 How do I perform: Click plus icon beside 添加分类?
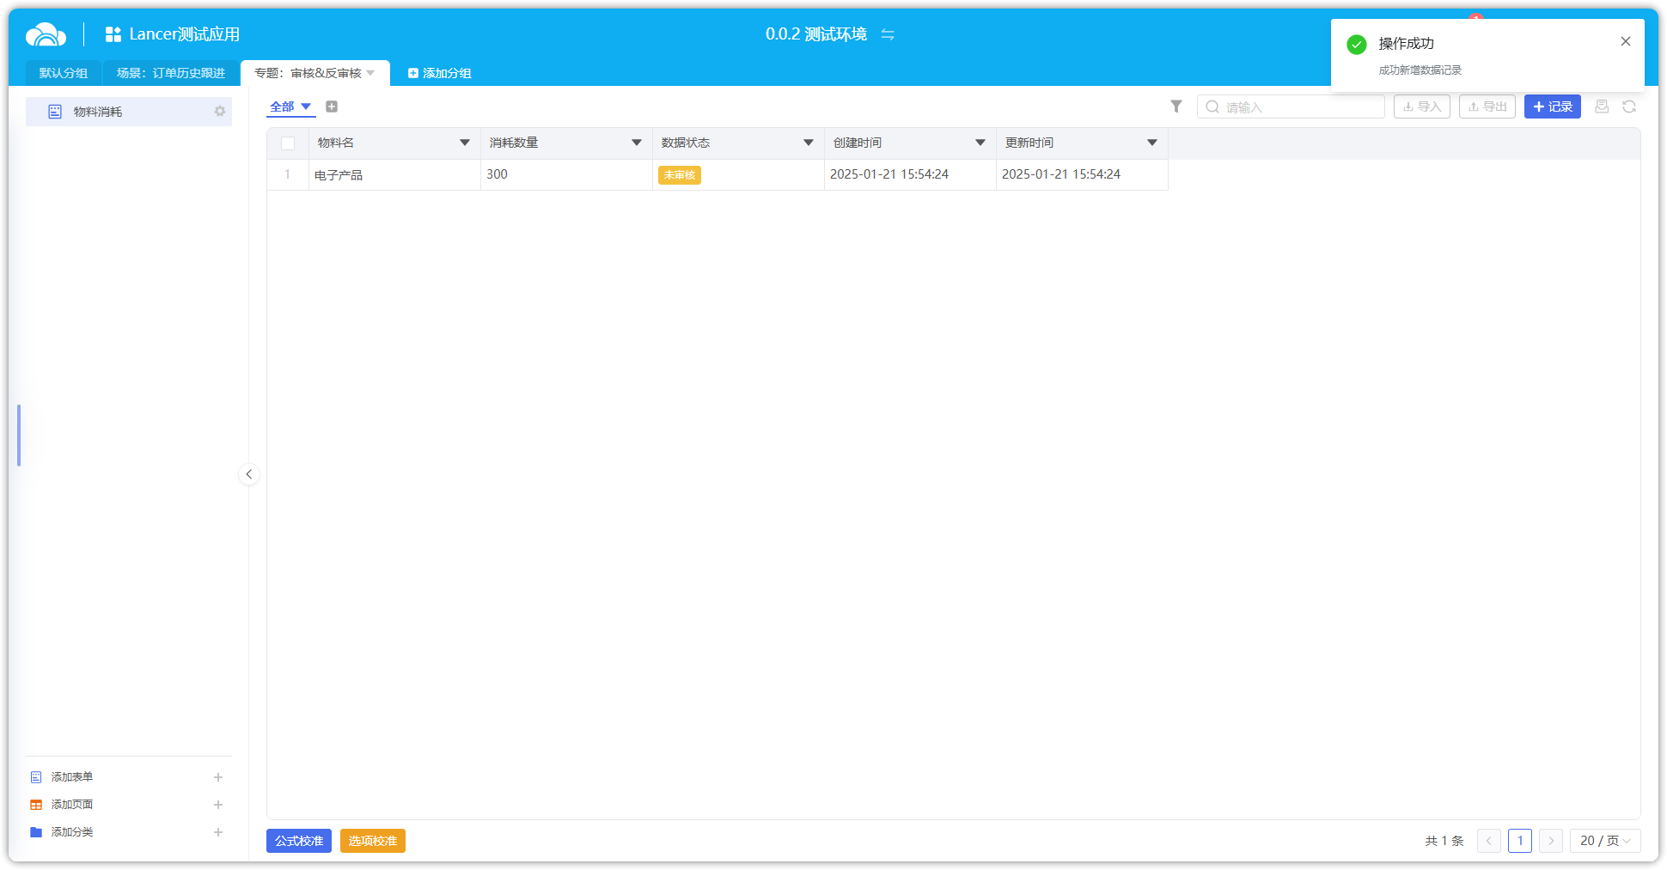click(x=218, y=832)
